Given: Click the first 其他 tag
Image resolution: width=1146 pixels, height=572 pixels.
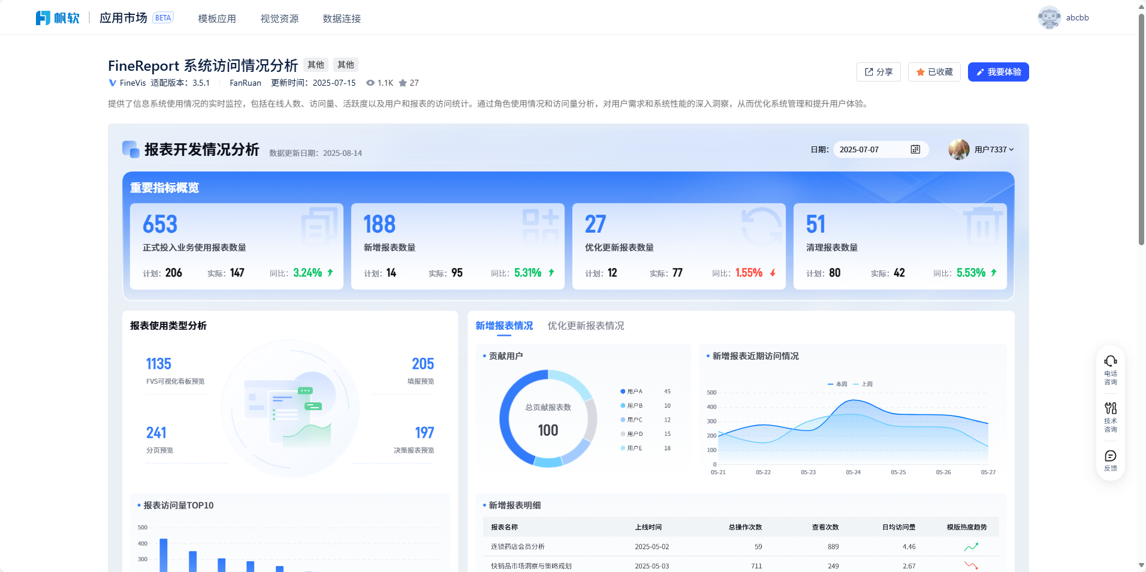Looking at the screenshot, I should pyautogui.click(x=316, y=65).
